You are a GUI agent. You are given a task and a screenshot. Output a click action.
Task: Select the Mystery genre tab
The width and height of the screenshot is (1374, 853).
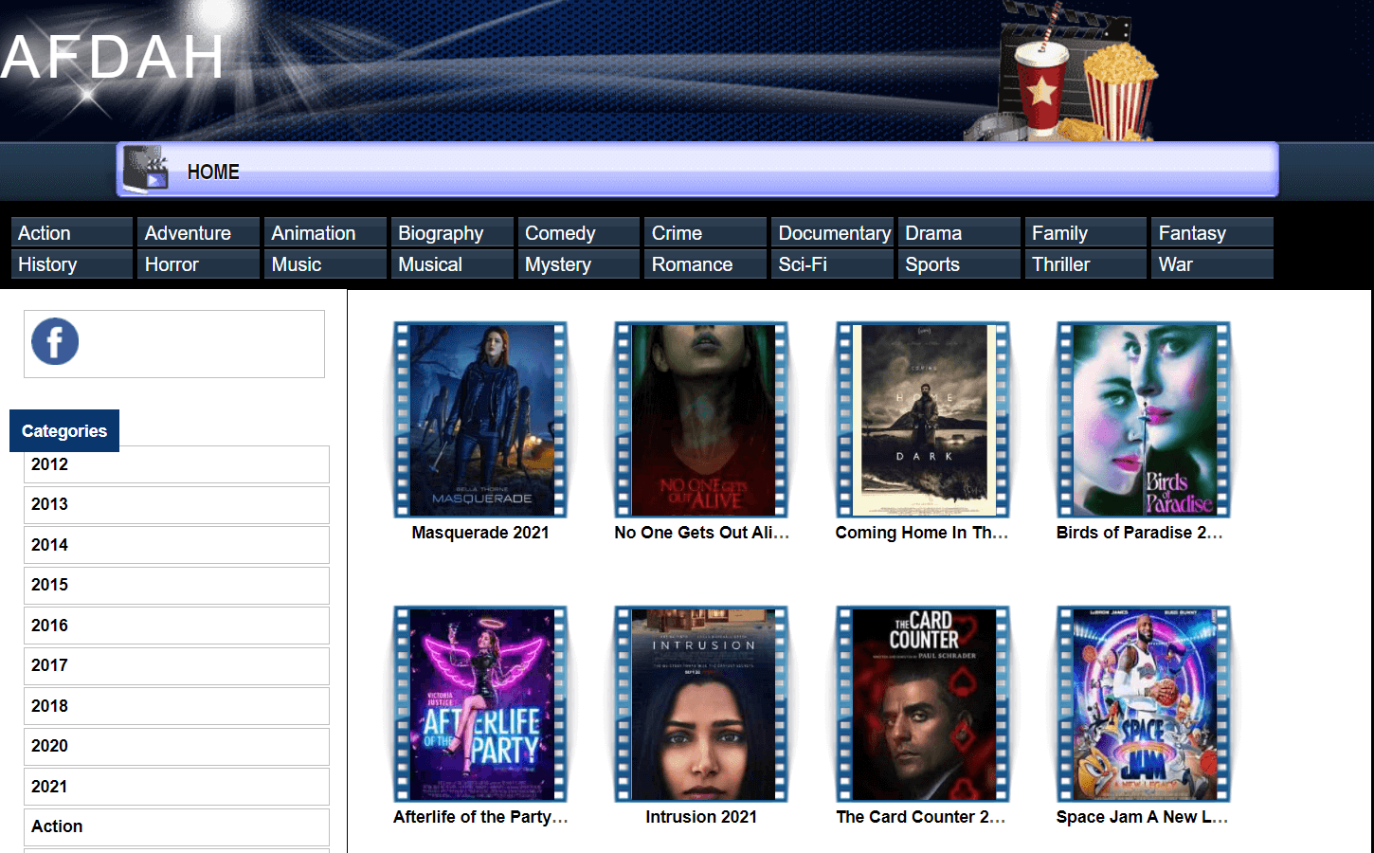579,263
